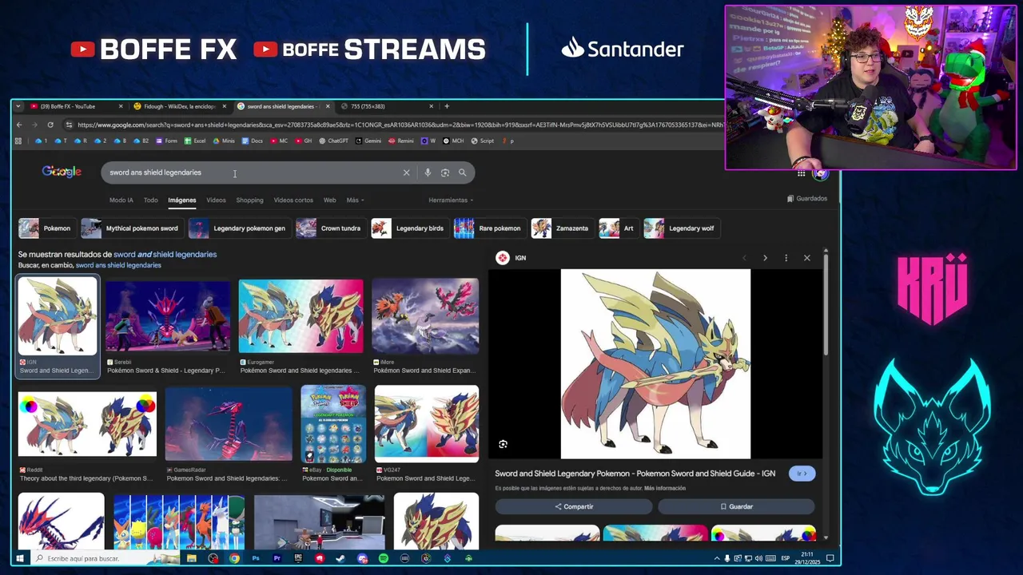
Task: Open the ChatGPT bookmark
Action: tap(333, 141)
